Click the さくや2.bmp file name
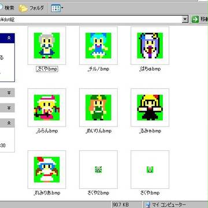The image size is (208, 208). 98,193
